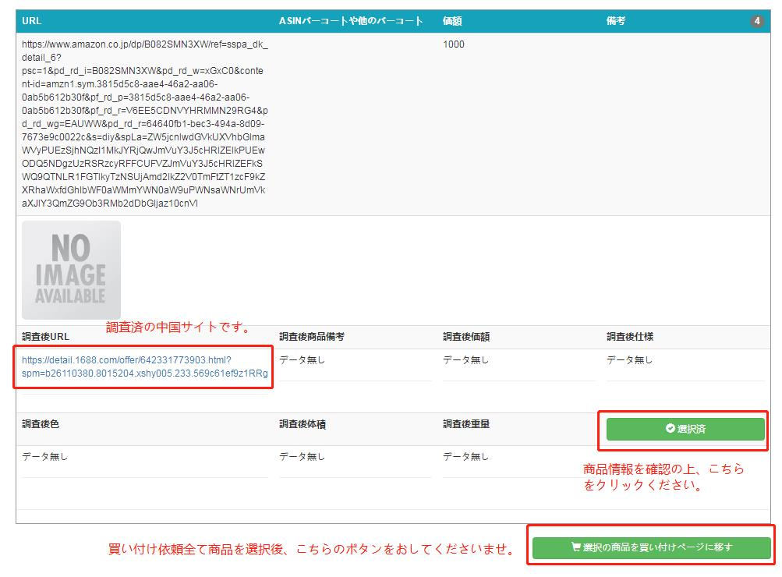
Task: Click the ASINバーコート column header
Action: (x=351, y=21)
